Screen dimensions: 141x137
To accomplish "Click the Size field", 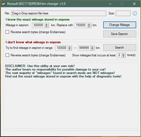I will click(x=123, y=13).
